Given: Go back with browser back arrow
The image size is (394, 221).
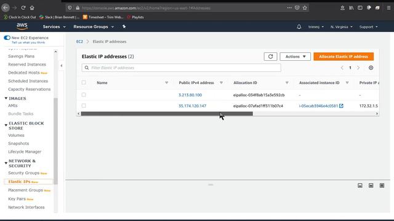Looking at the screenshot, I should click(x=6, y=8).
